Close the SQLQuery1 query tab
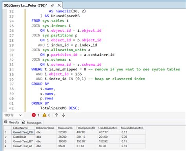 (x=59, y=5)
